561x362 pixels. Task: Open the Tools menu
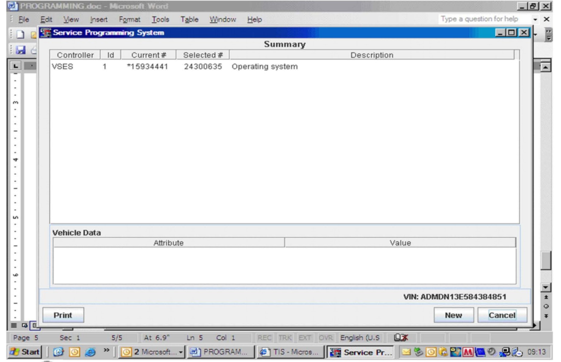pos(160,20)
